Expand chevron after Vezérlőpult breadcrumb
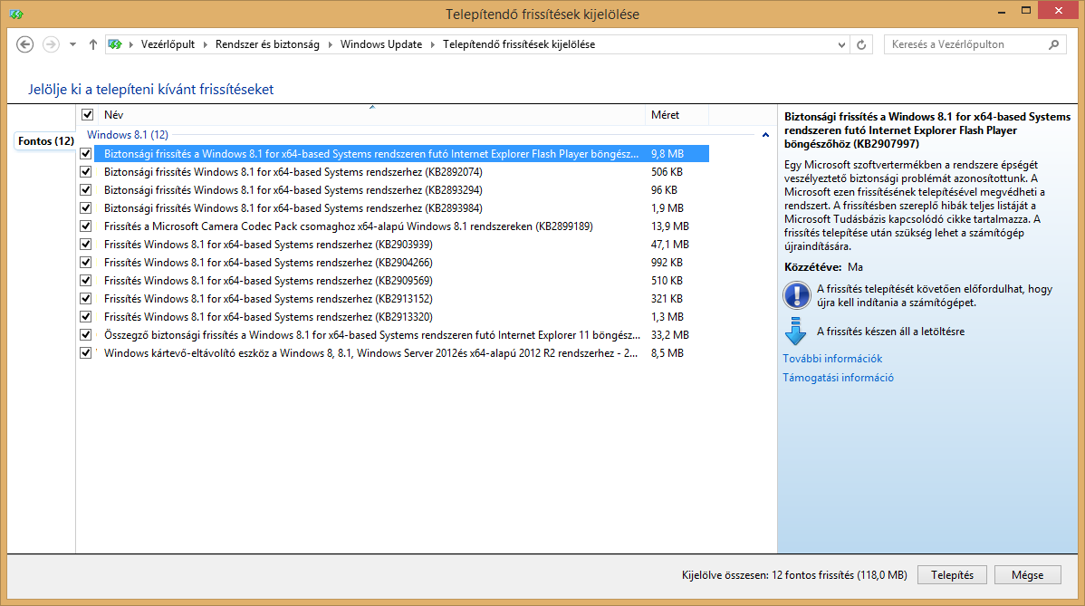The width and height of the screenshot is (1085, 606). pos(205,44)
